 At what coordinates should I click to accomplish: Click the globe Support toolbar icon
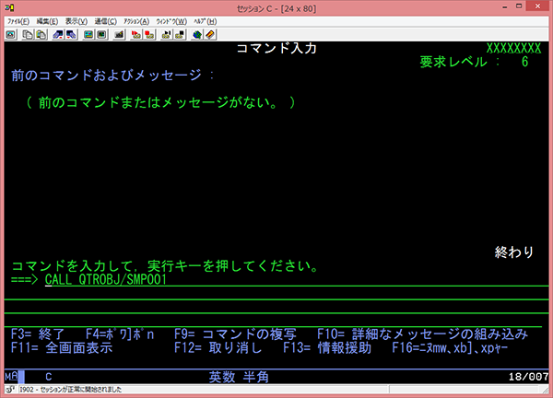pos(196,34)
